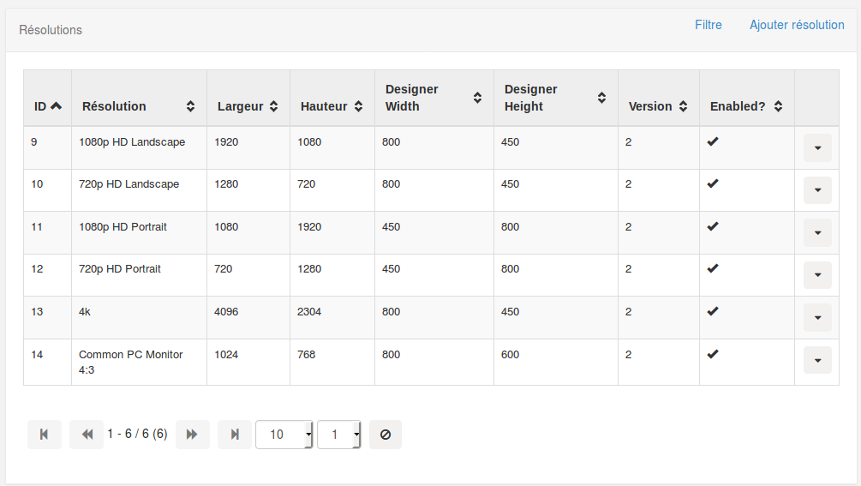Go to first page of results
The image size is (861, 486).
click(x=44, y=435)
